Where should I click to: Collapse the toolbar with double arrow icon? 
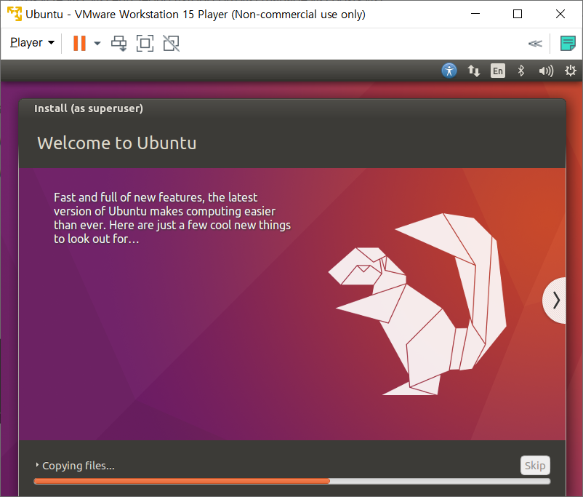tap(535, 44)
